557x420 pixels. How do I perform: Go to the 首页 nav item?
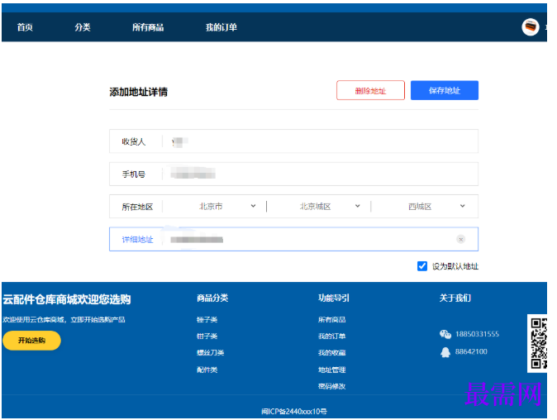coord(25,27)
